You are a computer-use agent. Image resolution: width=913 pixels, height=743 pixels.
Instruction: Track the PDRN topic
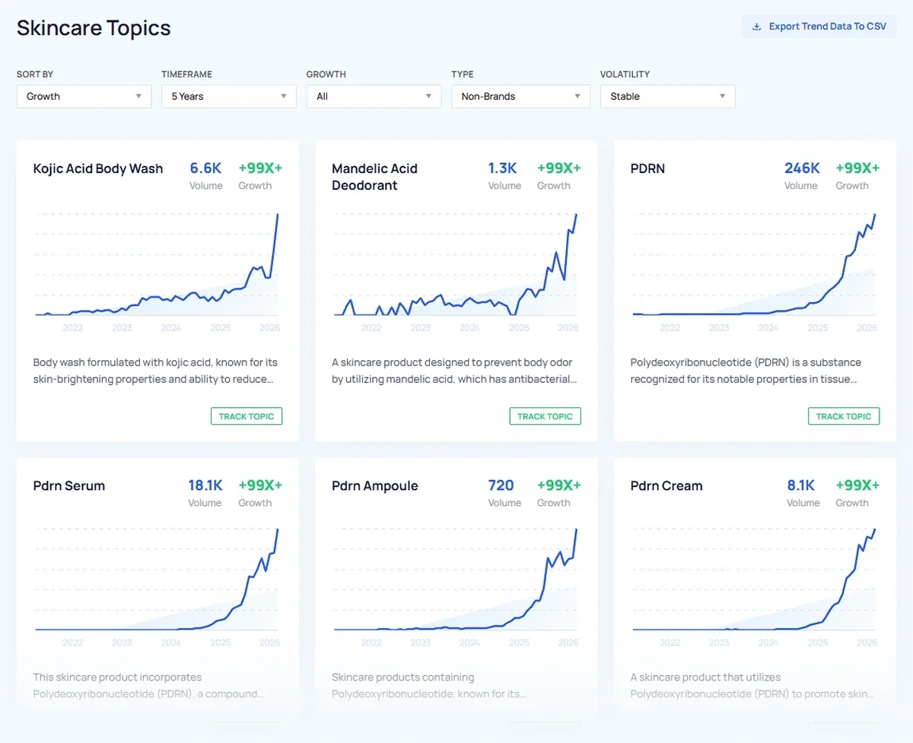843,416
